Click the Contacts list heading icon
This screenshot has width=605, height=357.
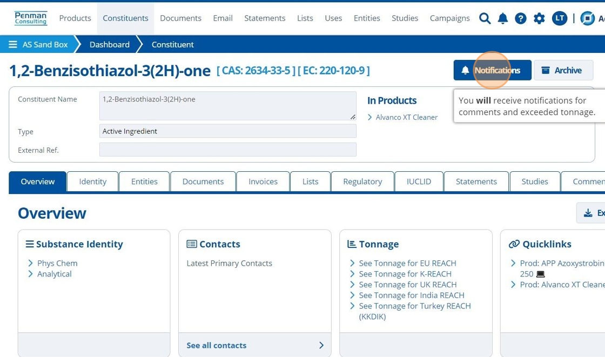tap(191, 244)
